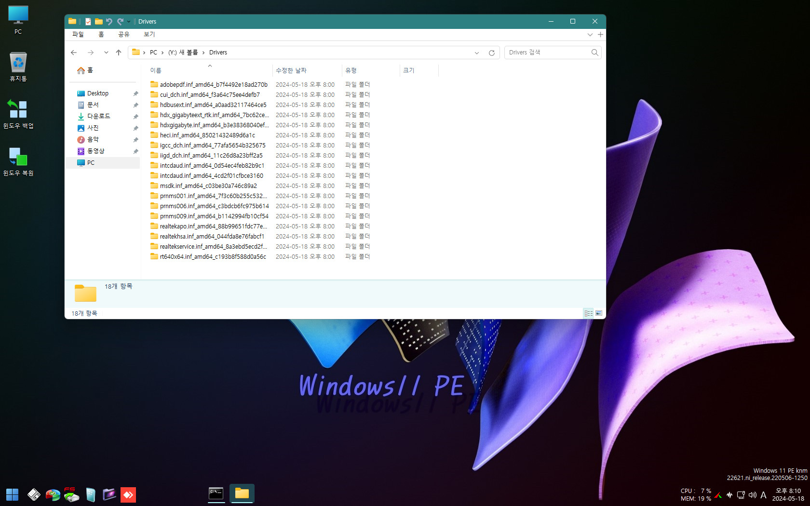810x506 pixels.
Task: Launch the 윈도우 백업 desktop shortcut
Action: pos(18,114)
